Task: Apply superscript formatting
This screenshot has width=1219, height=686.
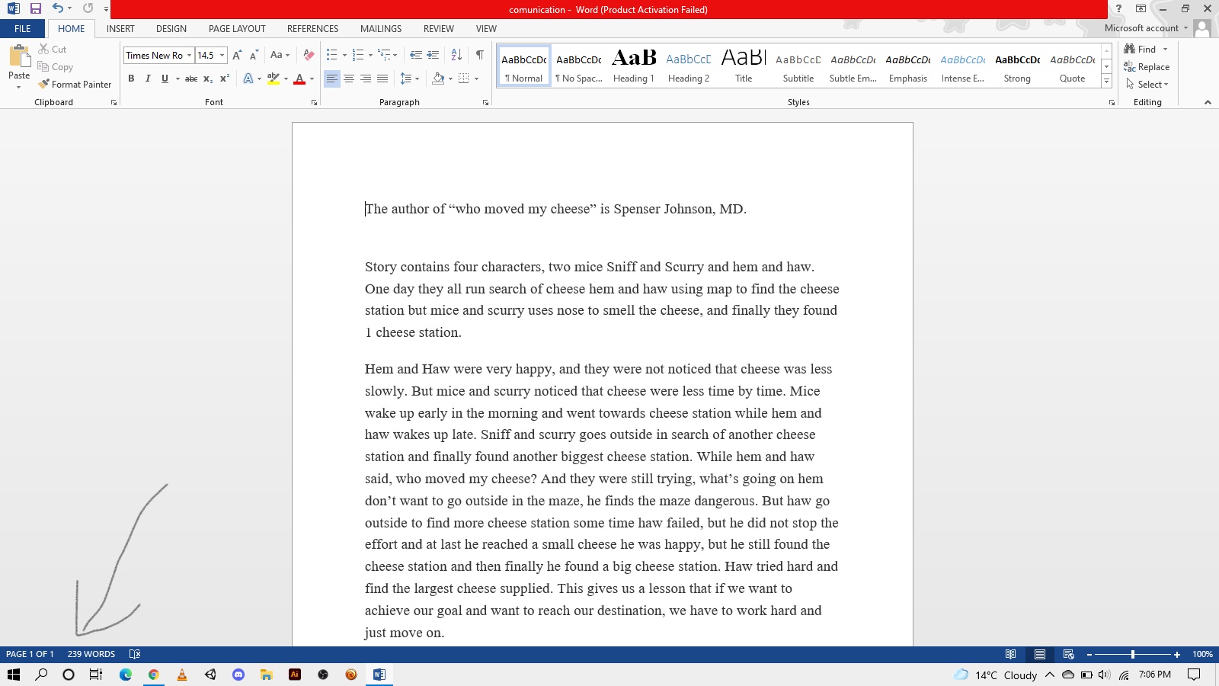Action: tap(224, 79)
